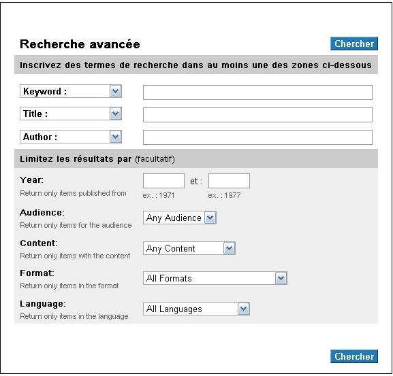Image resolution: width=393 pixels, height=376 pixels.
Task: Expand the All Languages dropdown
Action: [196, 309]
